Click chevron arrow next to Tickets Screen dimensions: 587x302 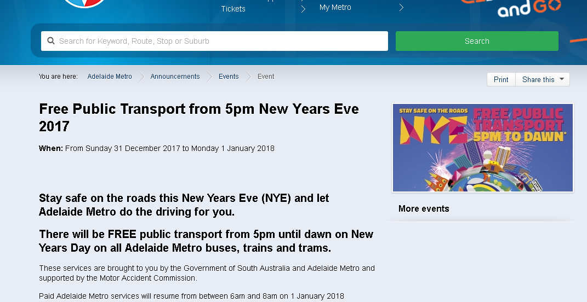pos(303,9)
